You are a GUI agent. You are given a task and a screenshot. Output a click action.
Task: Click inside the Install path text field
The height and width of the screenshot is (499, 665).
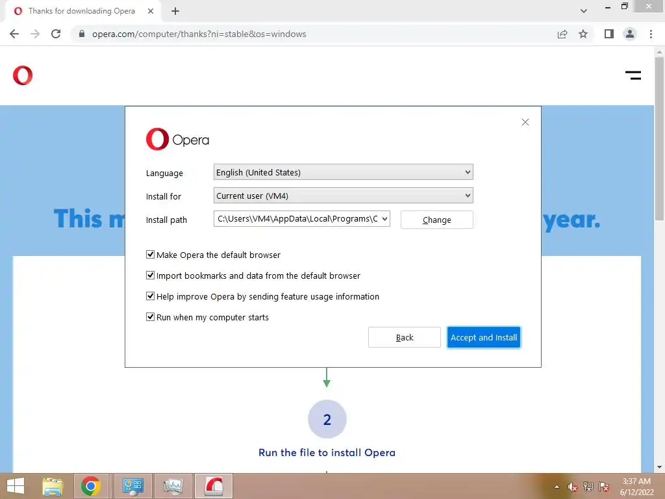[x=297, y=219]
